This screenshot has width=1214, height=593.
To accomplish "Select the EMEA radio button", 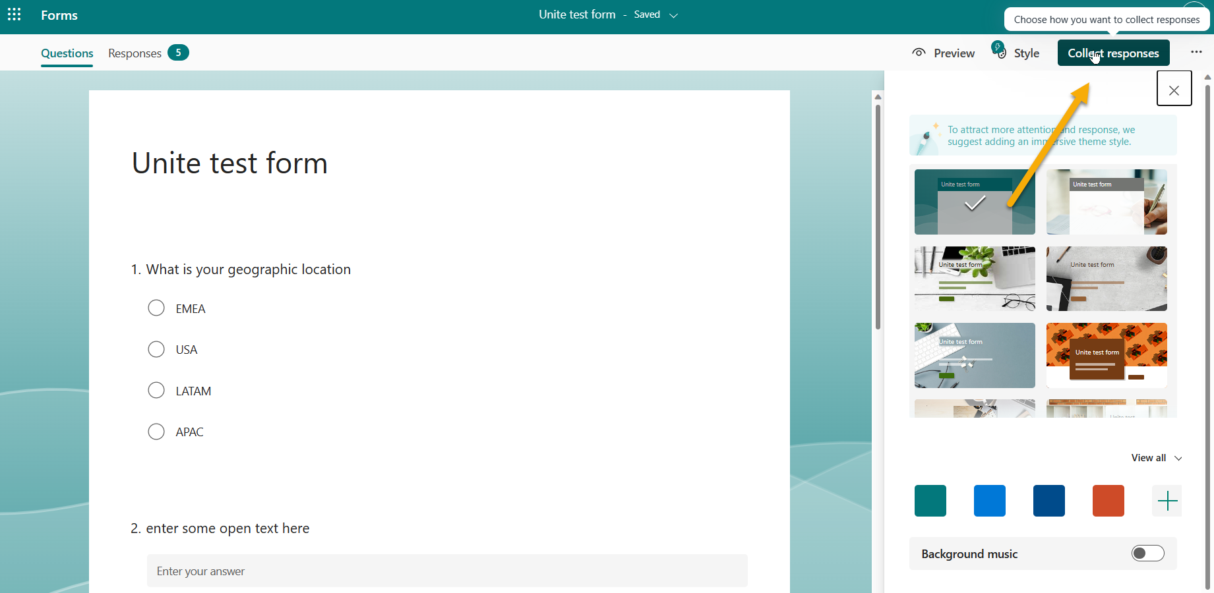I will (x=156, y=308).
